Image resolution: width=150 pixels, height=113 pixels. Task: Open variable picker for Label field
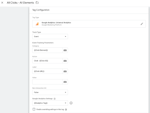click(65, 71)
